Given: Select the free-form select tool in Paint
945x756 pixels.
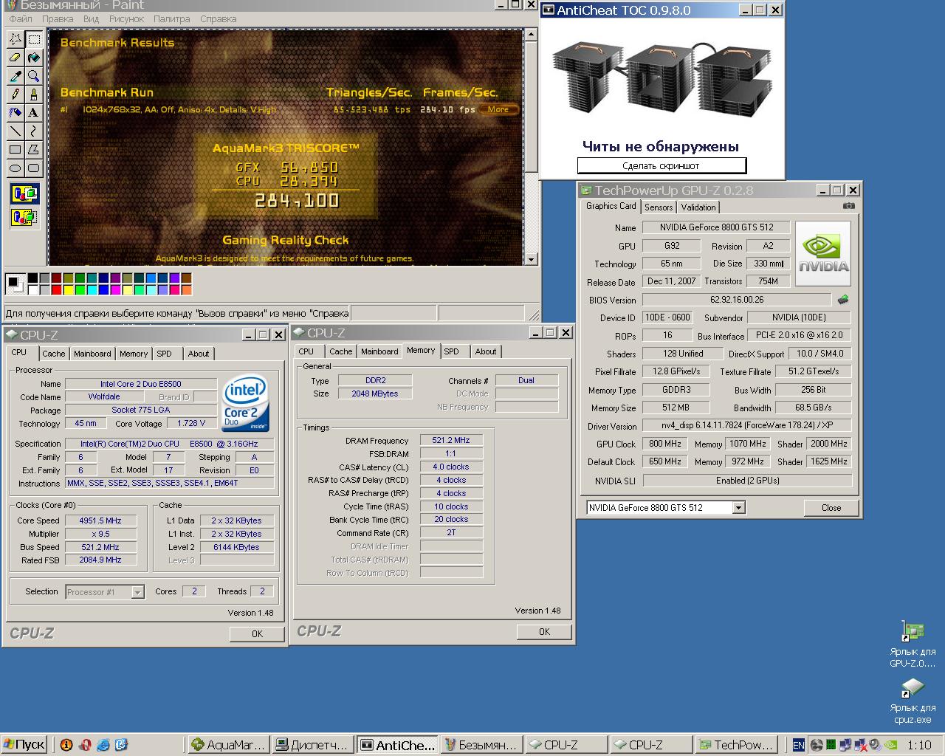Looking at the screenshot, I should [15, 39].
